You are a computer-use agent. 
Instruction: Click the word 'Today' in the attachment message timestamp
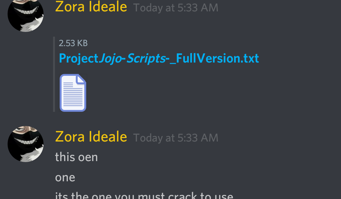[x=148, y=8]
